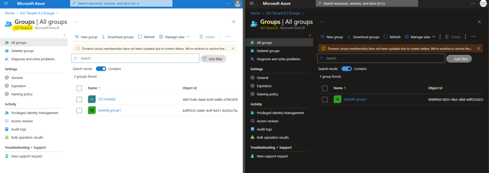489x173 pixels.
Task: Open the tenantb group1 link
Action: click(x=355, y=99)
